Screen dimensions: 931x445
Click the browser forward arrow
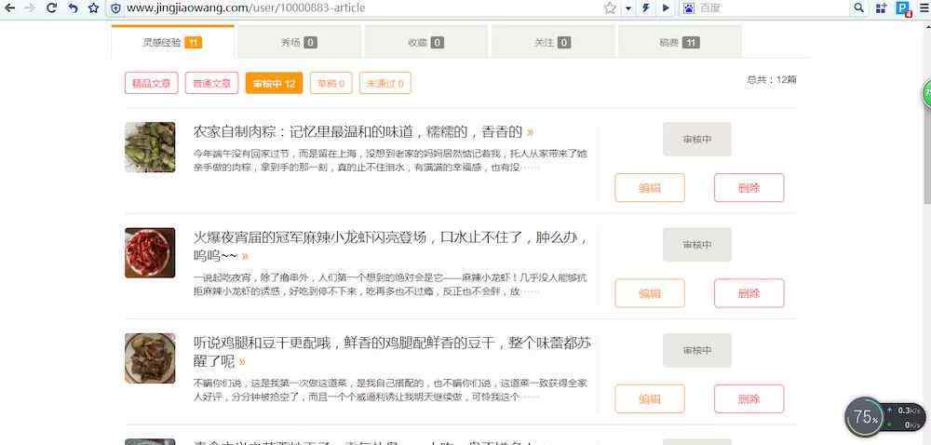[x=30, y=7]
